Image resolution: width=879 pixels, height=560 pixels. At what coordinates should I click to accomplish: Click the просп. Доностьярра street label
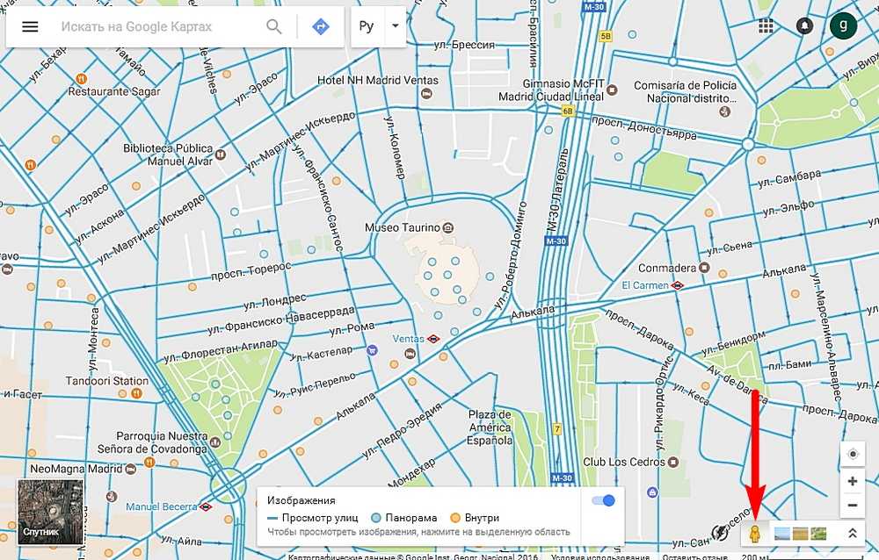click(x=644, y=127)
